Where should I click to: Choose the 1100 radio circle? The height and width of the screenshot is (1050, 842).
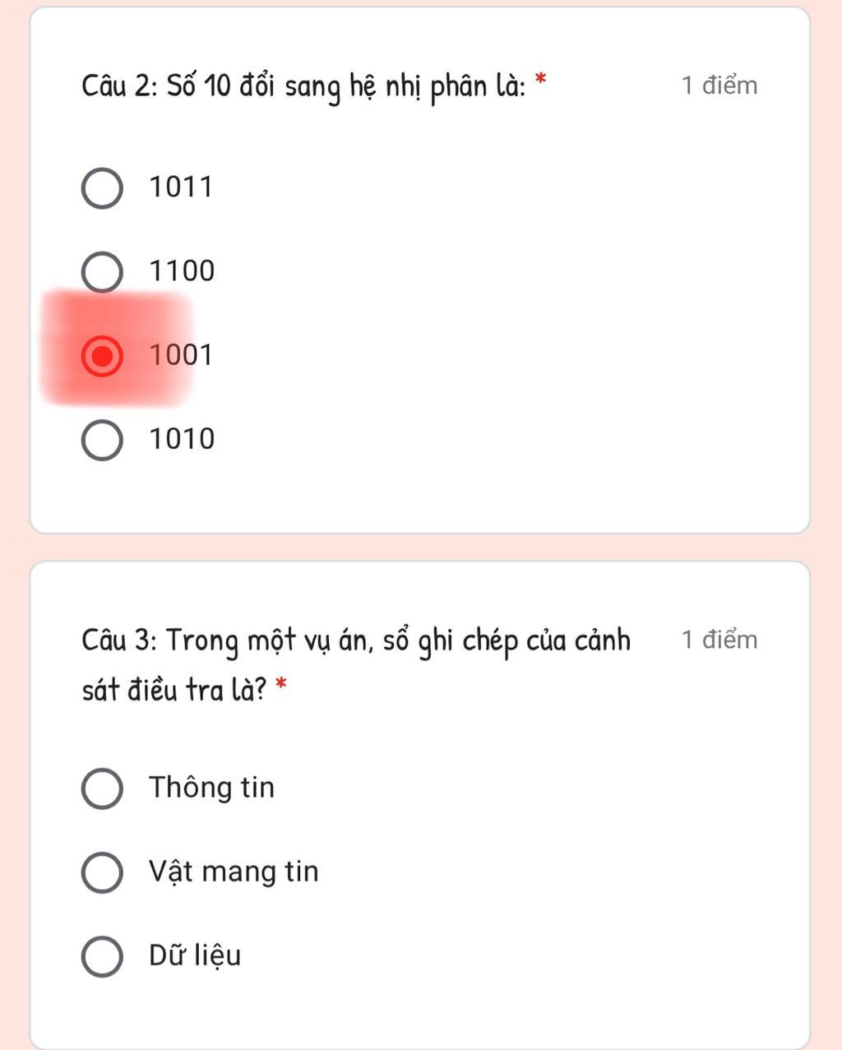[103, 271]
